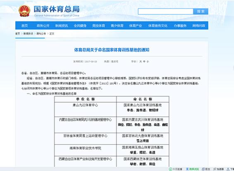Set font size to 小
This screenshot has width=234, height=171.
tap(148, 62)
